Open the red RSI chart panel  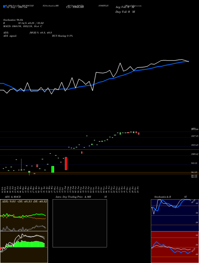175,247
